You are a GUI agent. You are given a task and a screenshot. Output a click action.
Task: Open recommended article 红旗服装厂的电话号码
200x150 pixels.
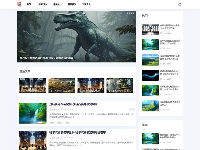170,136
